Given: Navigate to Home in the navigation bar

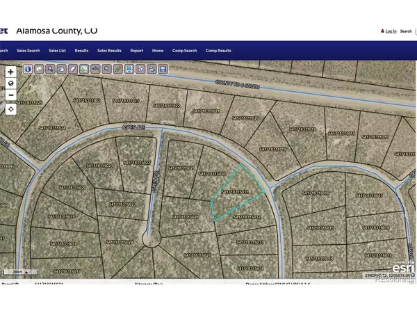Looking at the screenshot, I should pyautogui.click(x=158, y=51).
